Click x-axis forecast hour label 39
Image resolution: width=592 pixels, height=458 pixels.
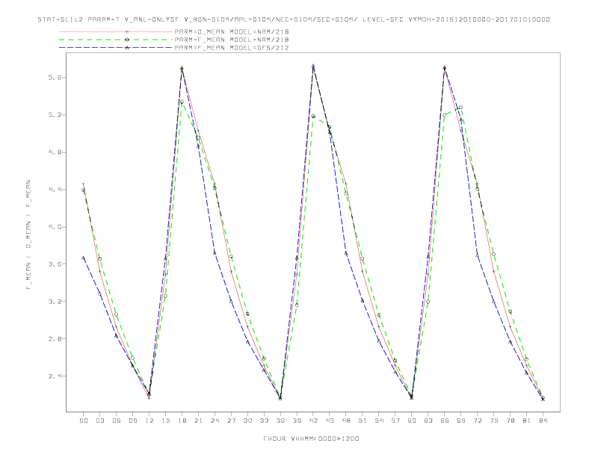click(297, 421)
